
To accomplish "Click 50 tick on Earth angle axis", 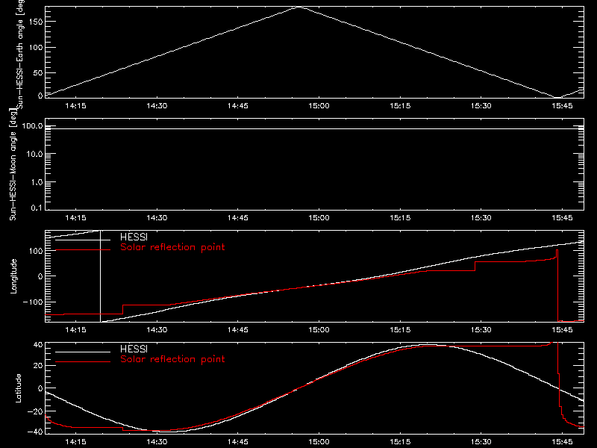I will 38,72.
